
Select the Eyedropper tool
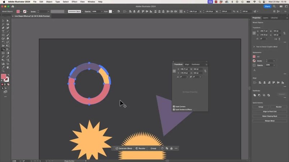coord(8,57)
